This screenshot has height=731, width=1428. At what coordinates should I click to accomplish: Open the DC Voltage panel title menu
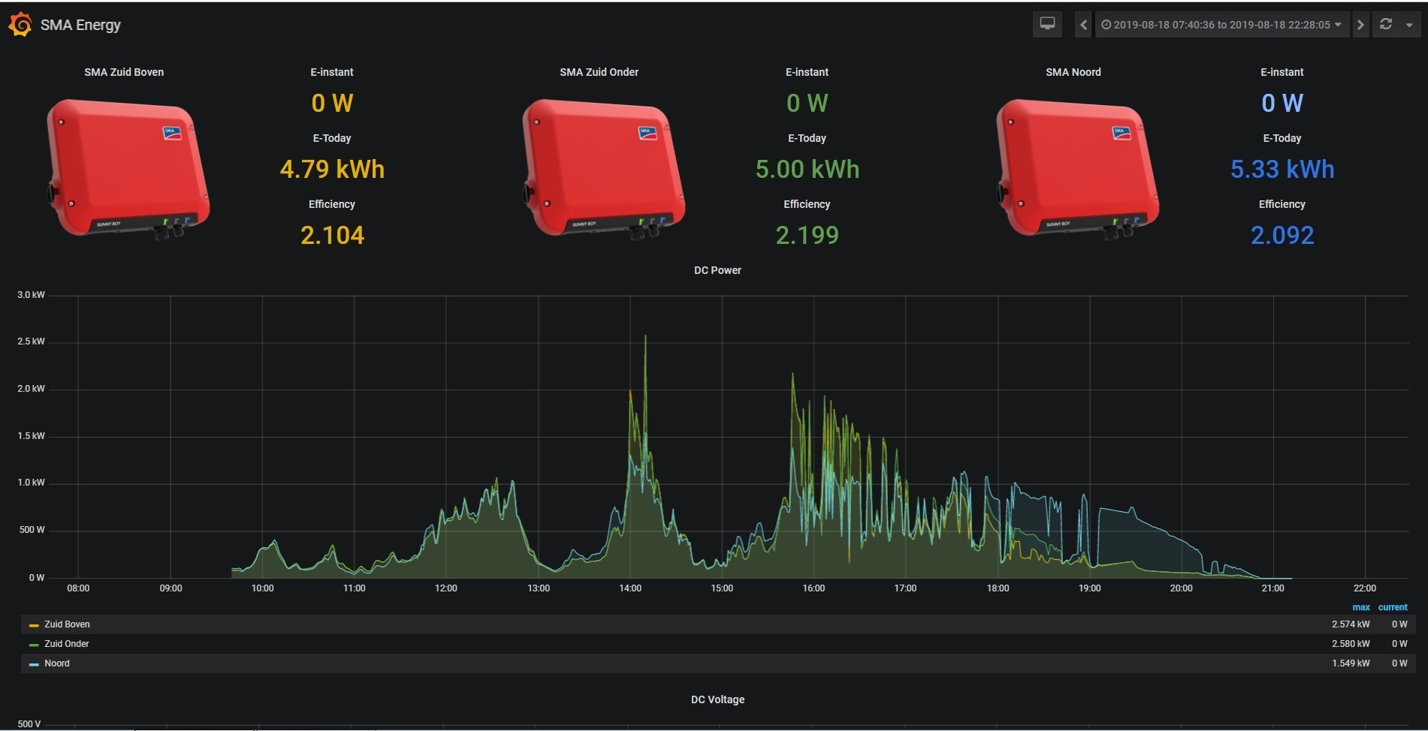[x=717, y=699]
